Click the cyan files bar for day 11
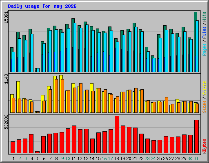 (x=75, y=47)
